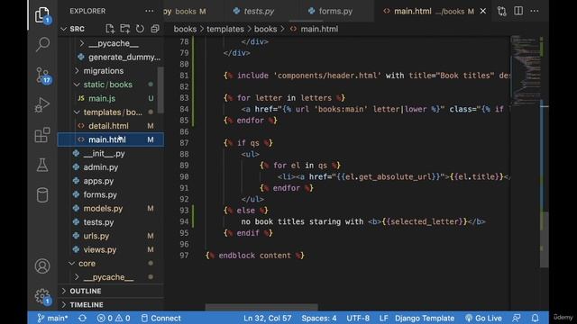
Task: Open the Extensions view
Action: pos(42,135)
